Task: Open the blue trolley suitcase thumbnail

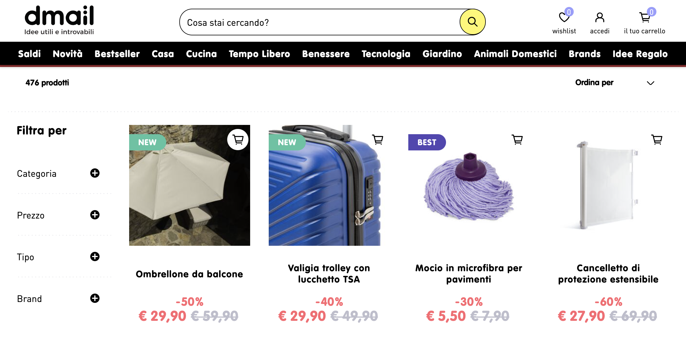Action: click(x=325, y=185)
